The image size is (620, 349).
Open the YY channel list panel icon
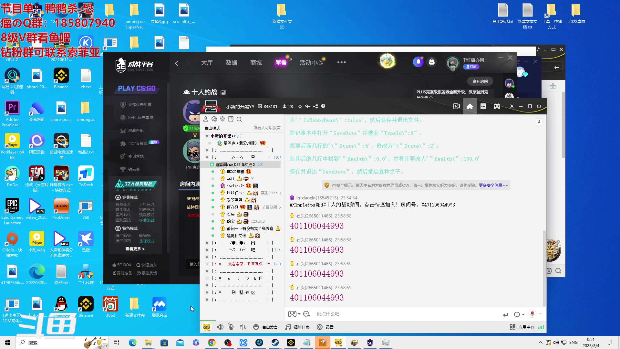[483, 107]
